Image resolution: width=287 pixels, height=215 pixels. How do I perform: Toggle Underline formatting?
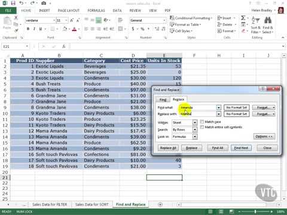click(41, 29)
